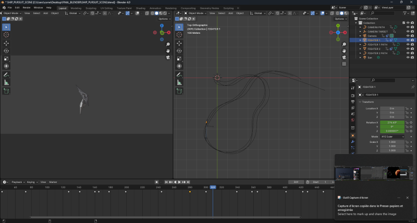This screenshot has width=417, height=223.
Task: Open the Render properties tab
Action: point(353,96)
